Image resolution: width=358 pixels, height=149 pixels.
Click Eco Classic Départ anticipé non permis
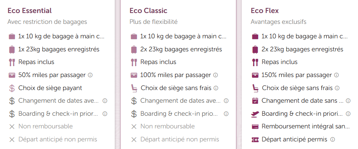coord(179,139)
